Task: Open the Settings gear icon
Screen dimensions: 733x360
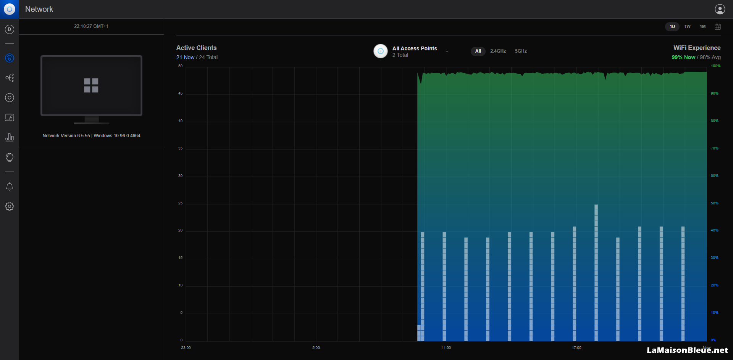Action: [x=10, y=206]
